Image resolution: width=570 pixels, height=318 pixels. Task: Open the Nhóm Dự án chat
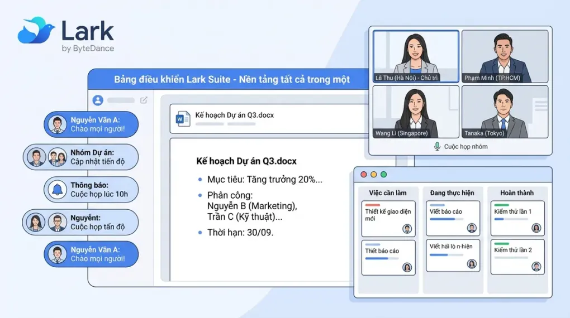coord(80,157)
